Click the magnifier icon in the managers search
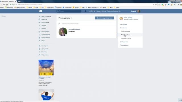 (x=59, y=23)
